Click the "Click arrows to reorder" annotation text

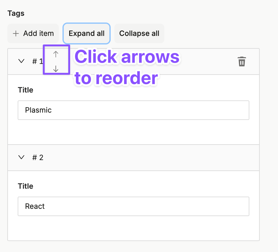tap(127, 67)
